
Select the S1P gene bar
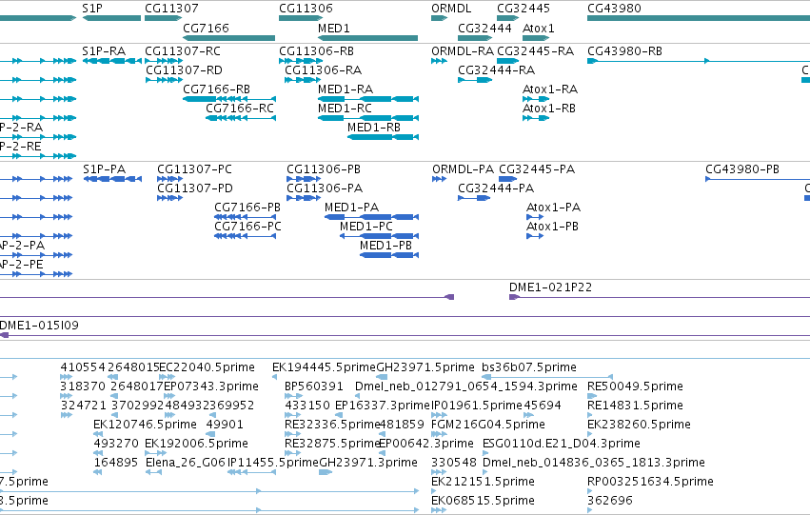(x=111, y=18)
